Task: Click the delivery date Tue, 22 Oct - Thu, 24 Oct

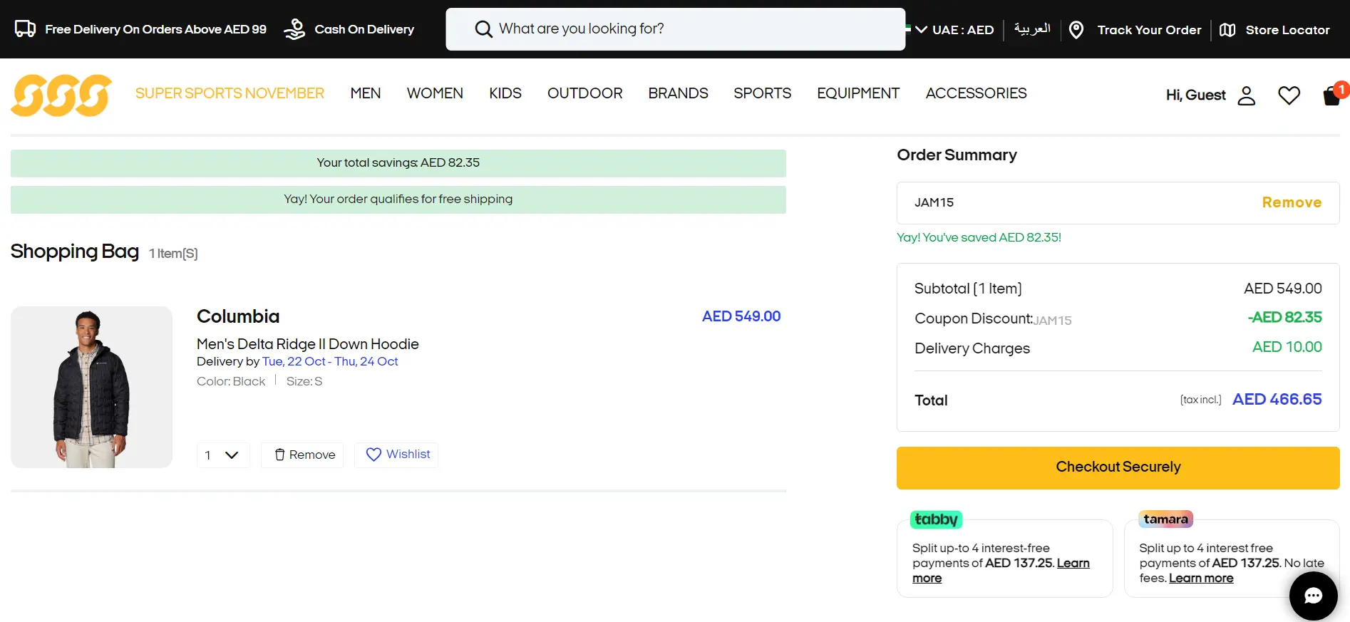Action: pyautogui.click(x=330, y=361)
